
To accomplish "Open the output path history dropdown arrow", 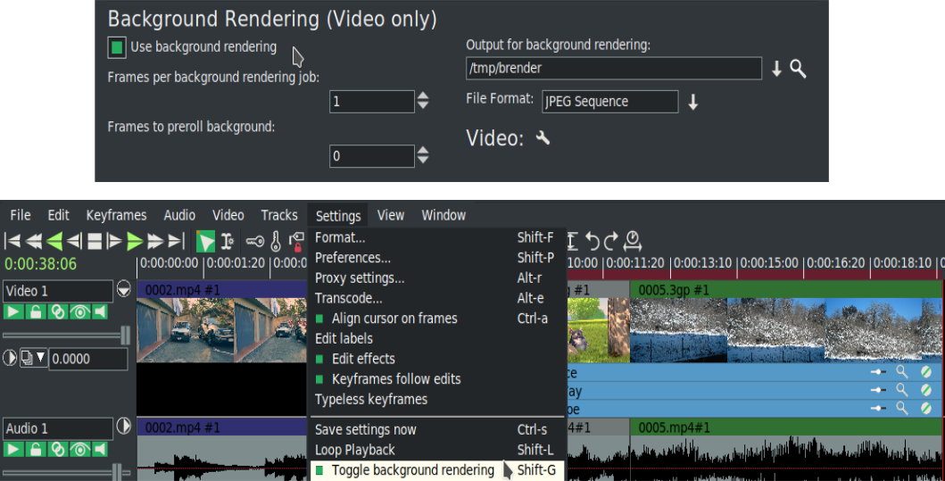I will [776, 69].
